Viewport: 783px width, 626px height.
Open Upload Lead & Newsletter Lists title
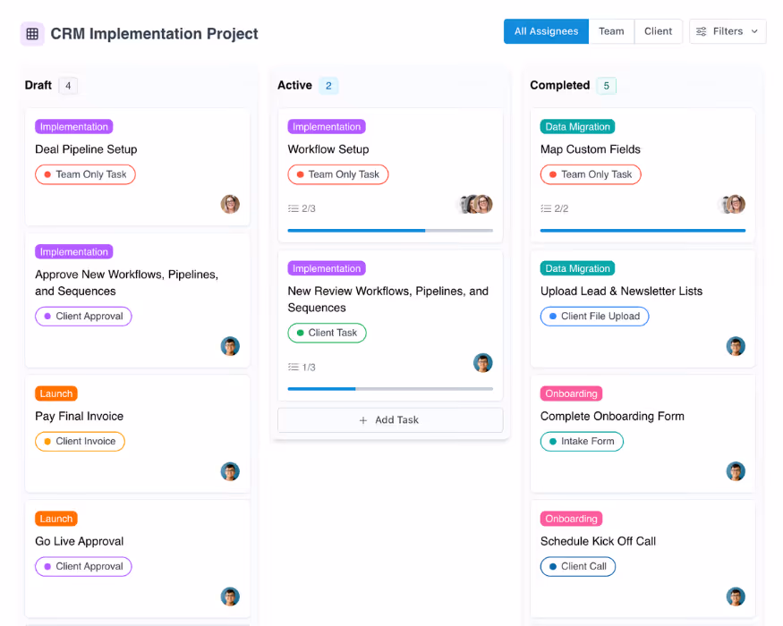[621, 291]
